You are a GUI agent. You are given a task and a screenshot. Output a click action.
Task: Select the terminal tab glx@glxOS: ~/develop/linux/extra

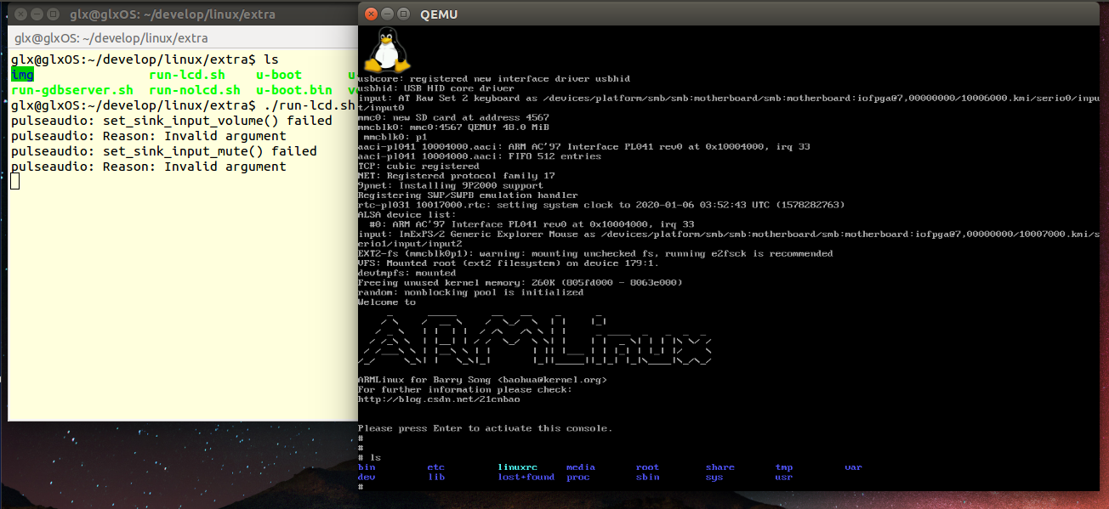click(x=111, y=38)
